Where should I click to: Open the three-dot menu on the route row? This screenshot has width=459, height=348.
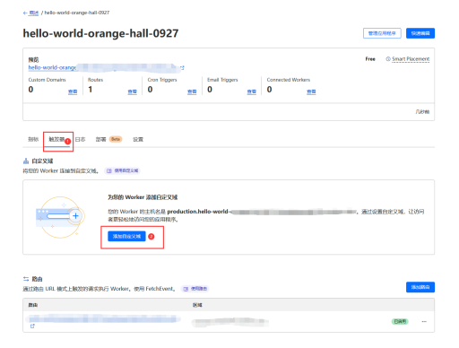424,322
